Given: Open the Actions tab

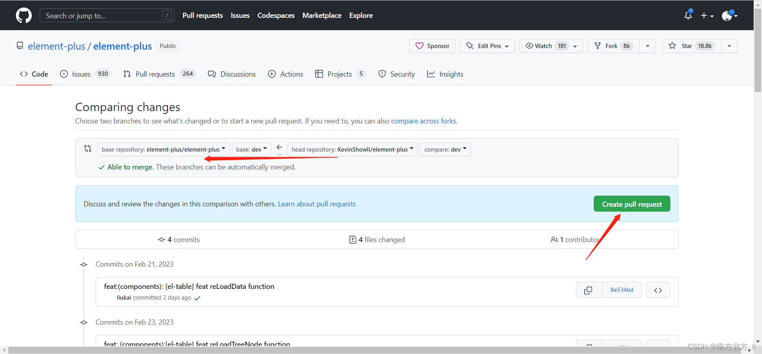Looking at the screenshot, I should [285, 74].
